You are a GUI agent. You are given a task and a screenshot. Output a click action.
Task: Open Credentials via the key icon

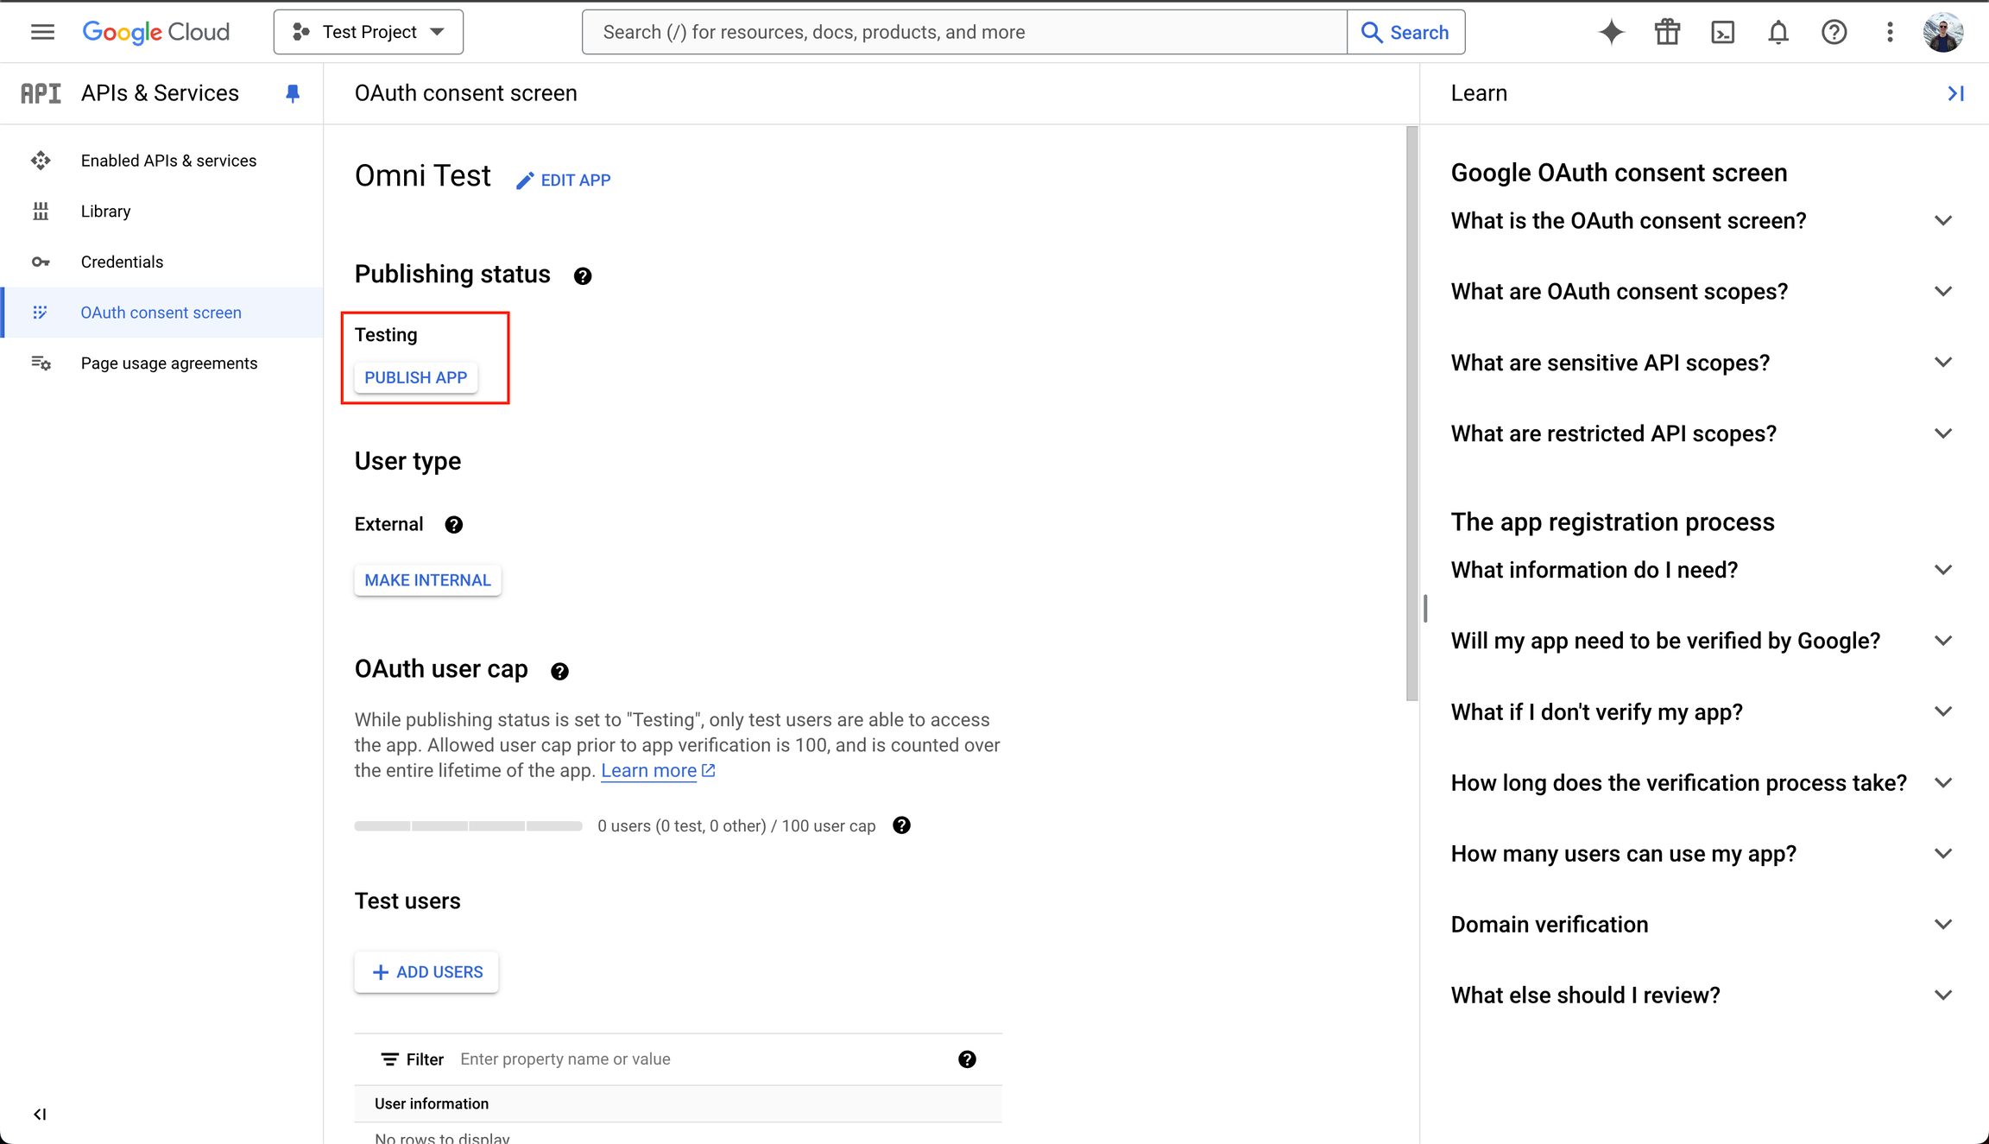tap(41, 262)
